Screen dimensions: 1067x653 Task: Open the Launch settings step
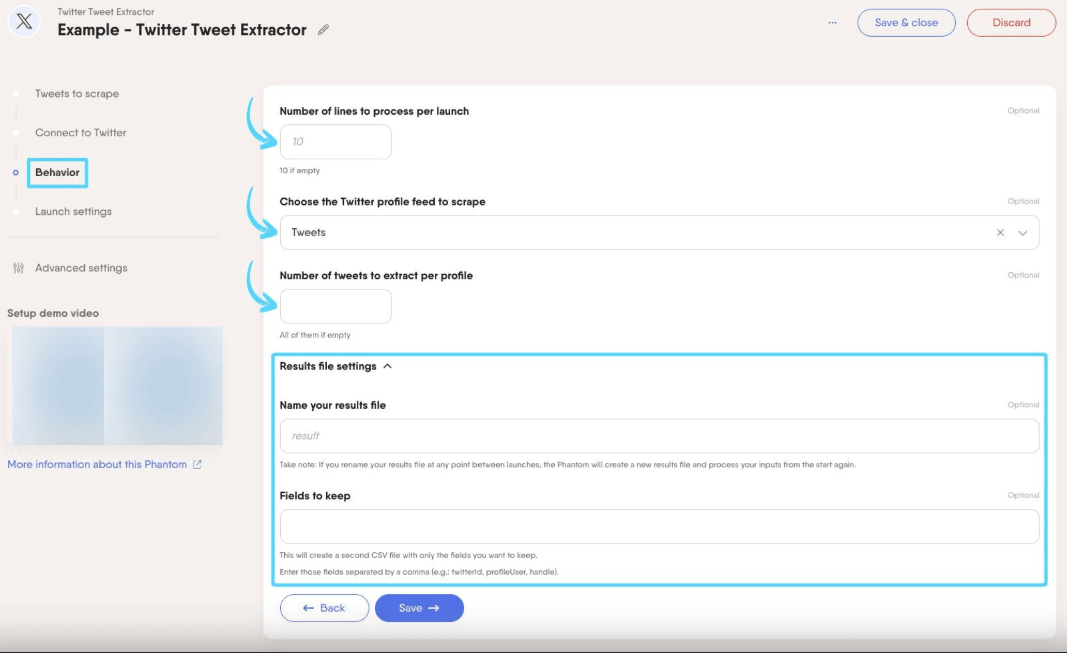73,211
